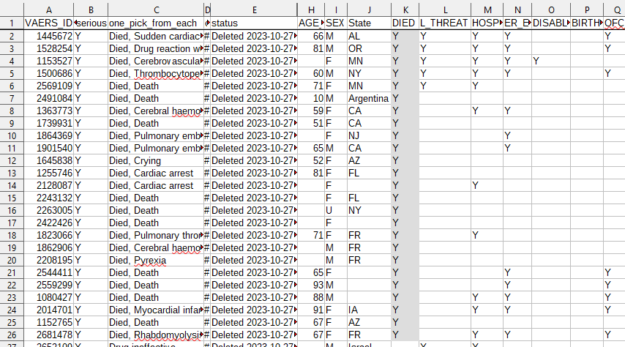Click the SEX header cell
Image resolution: width=625 pixels, height=347 pixels.
click(336, 23)
